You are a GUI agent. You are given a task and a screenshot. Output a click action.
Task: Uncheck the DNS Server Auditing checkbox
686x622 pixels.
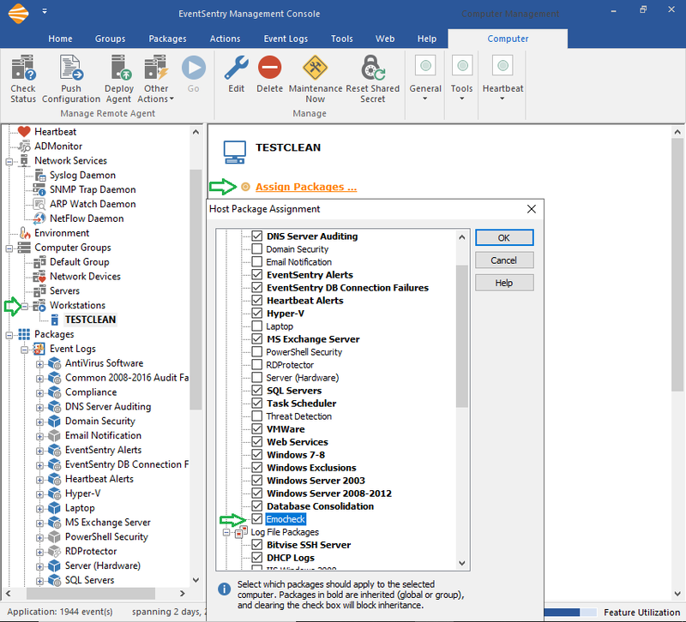257,236
